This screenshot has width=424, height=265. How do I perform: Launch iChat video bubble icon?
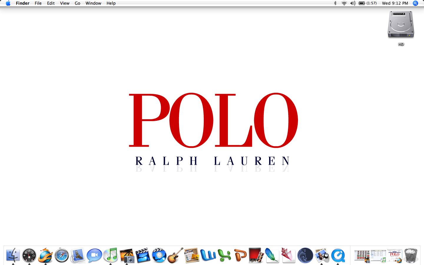tap(94, 255)
